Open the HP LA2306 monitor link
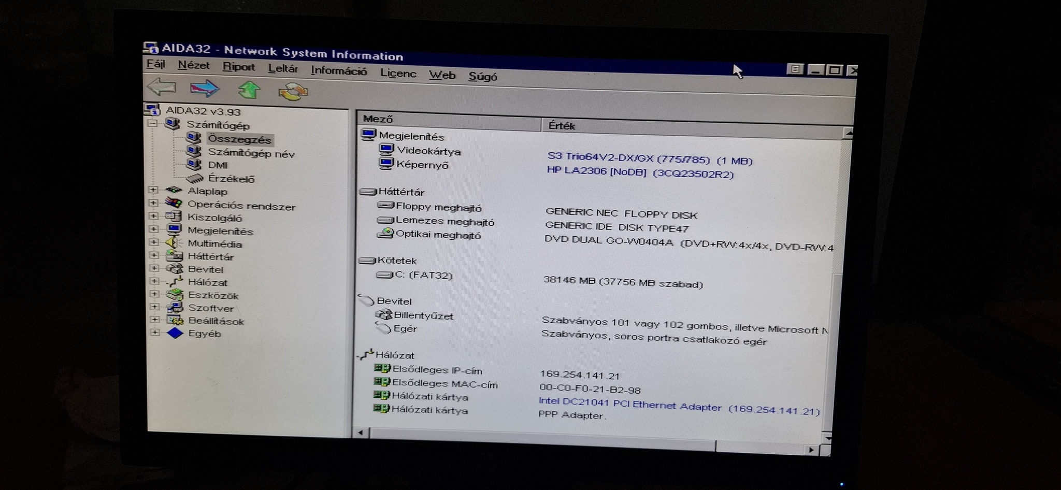The width and height of the screenshot is (1061, 490). [x=640, y=172]
